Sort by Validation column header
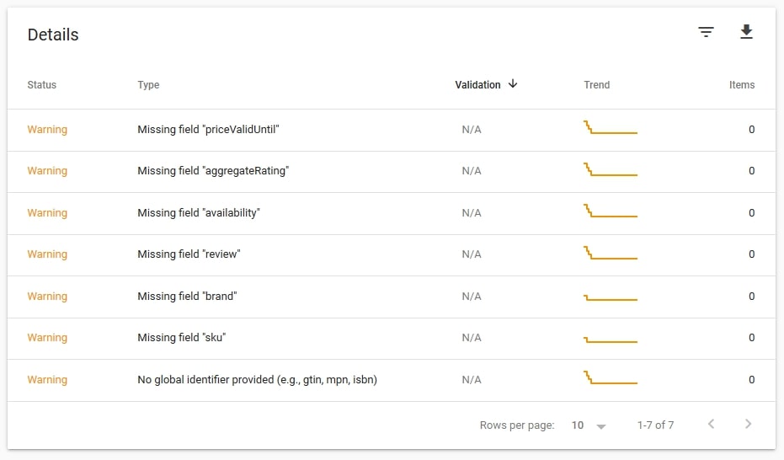 (x=477, y=85)
